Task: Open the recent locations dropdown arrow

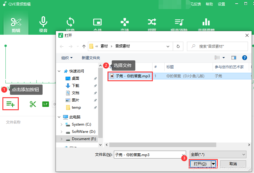Action: tap(78, 46)
